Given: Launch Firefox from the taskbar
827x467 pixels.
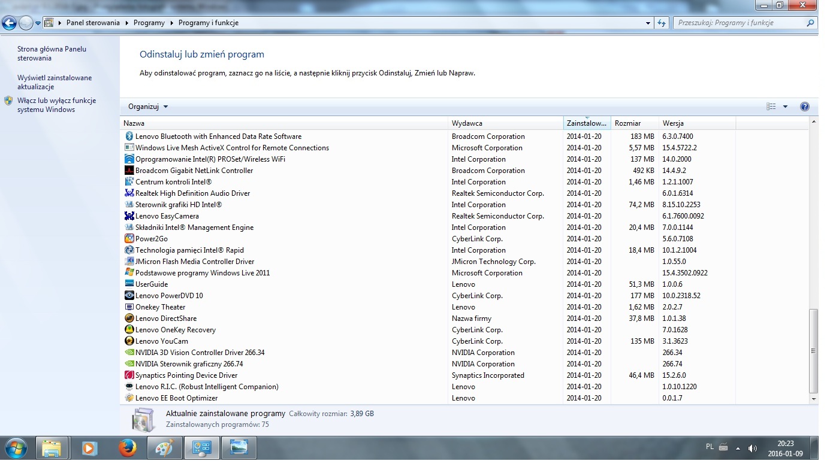Looking at the screenshot, I should (x=127, y=448).
